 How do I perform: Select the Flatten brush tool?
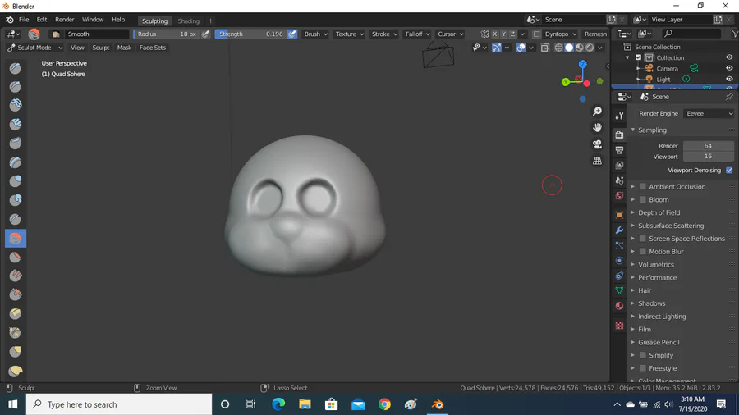click(15, 257)
